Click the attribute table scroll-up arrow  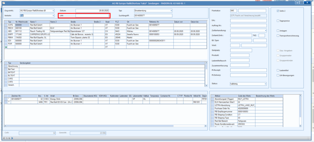click(300, 96)
